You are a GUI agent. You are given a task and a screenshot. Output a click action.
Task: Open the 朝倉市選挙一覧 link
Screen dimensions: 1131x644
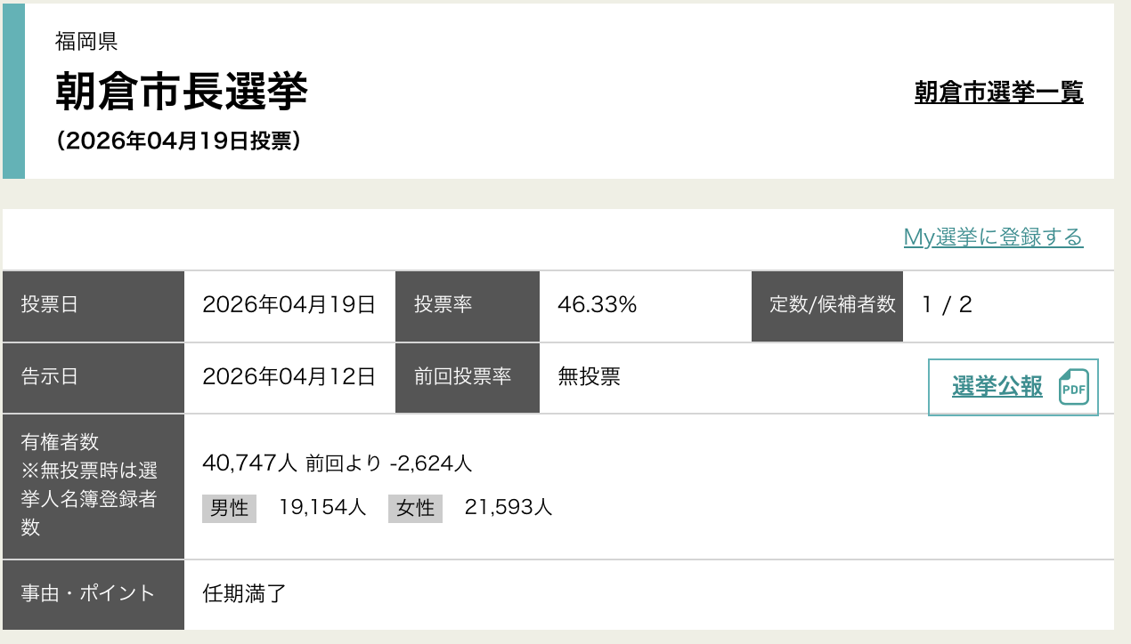998,92
